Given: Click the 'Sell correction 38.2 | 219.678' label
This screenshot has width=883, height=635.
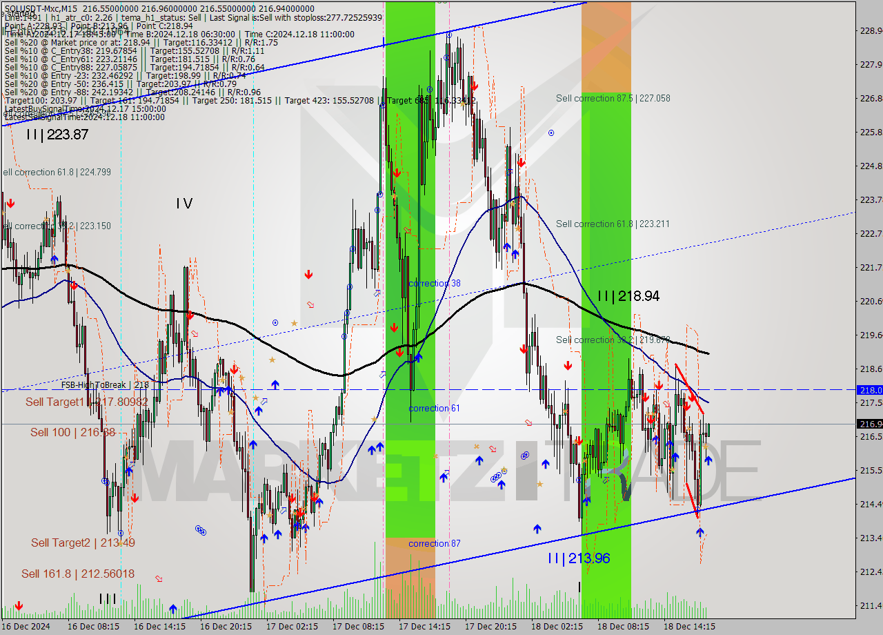Looking at the screenshot, I should 613,340.
